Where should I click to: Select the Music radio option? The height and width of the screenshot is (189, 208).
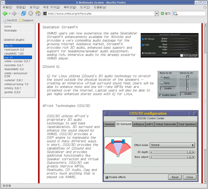[x=162, y=77]
